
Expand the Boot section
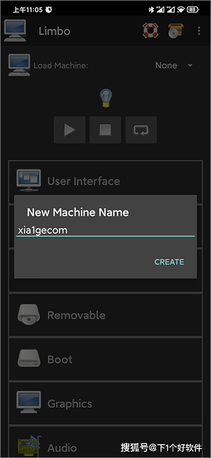(x=105, y=359)
